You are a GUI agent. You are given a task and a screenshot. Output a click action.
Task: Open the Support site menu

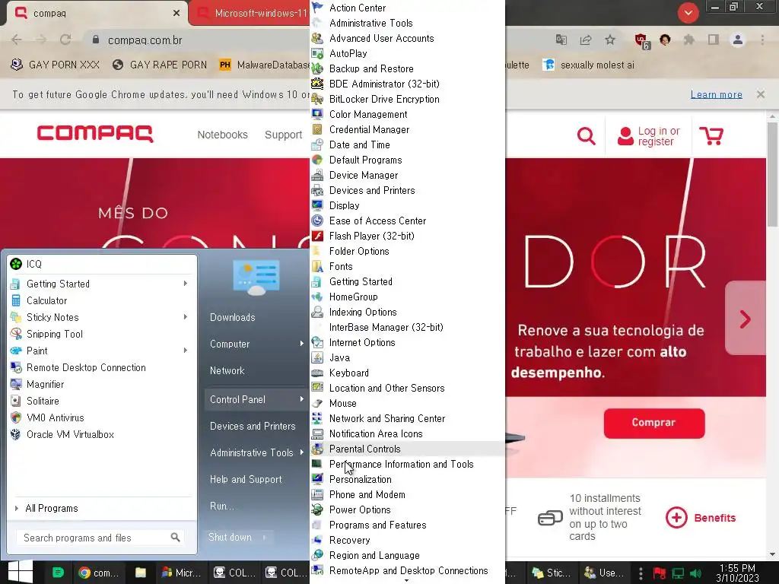(x=283, y=135)
